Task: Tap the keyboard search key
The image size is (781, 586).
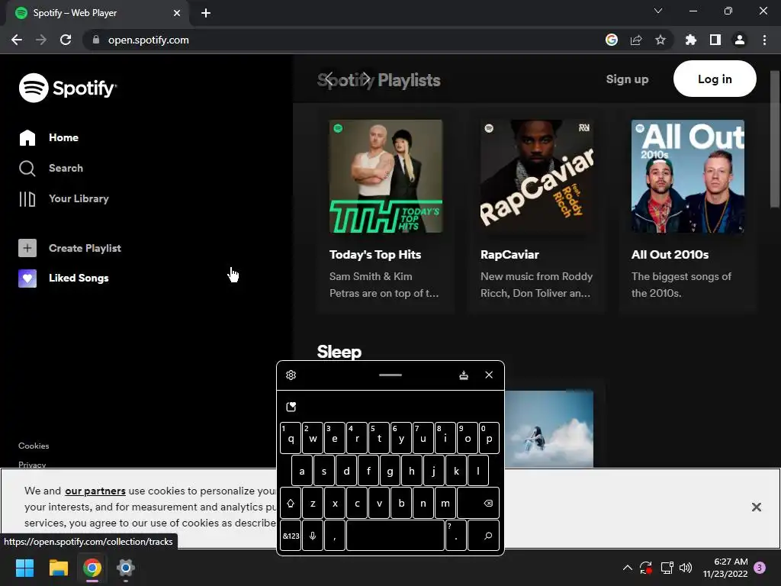Action: tap(484, 536)
